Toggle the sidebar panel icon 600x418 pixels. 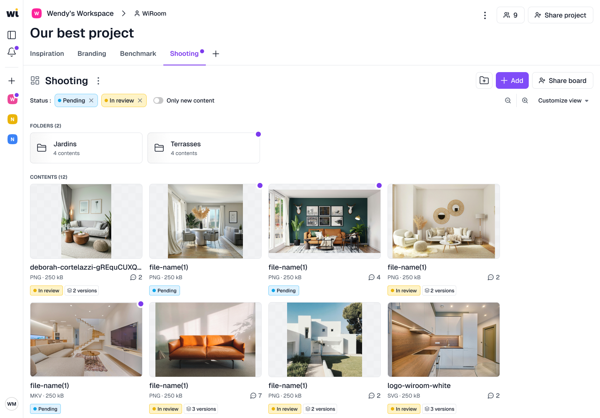pos(12,35)
